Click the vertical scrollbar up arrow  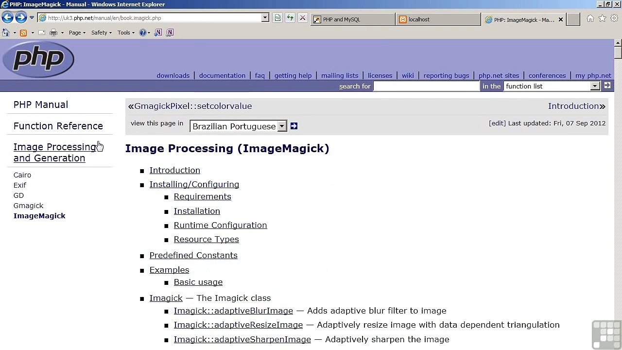618,43
